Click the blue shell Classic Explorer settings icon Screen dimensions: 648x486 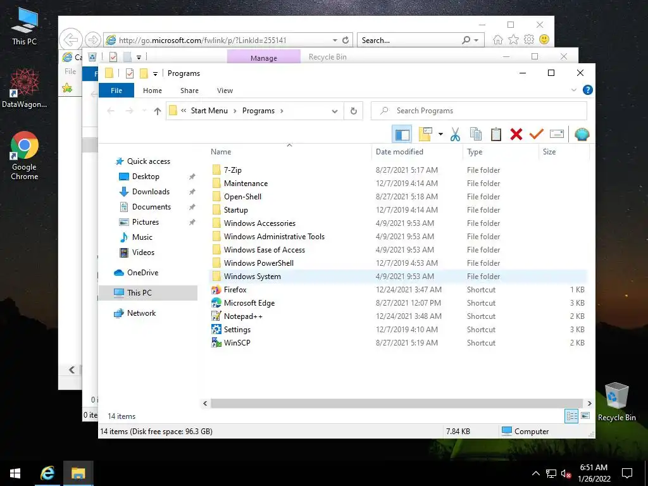pos(582,134)
